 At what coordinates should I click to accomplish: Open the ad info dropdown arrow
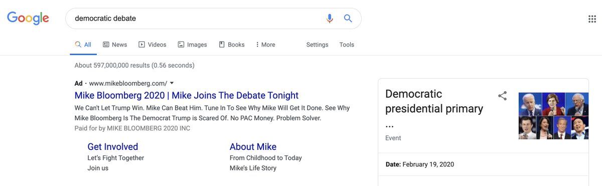tap(172, 83)
